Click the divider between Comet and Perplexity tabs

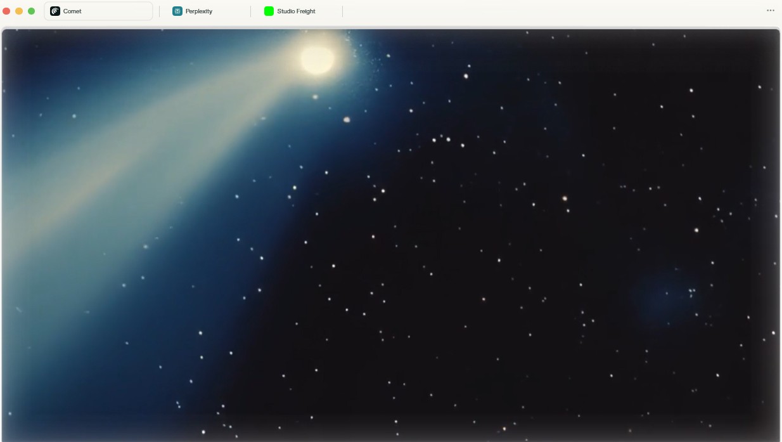(x=159, y=11)
